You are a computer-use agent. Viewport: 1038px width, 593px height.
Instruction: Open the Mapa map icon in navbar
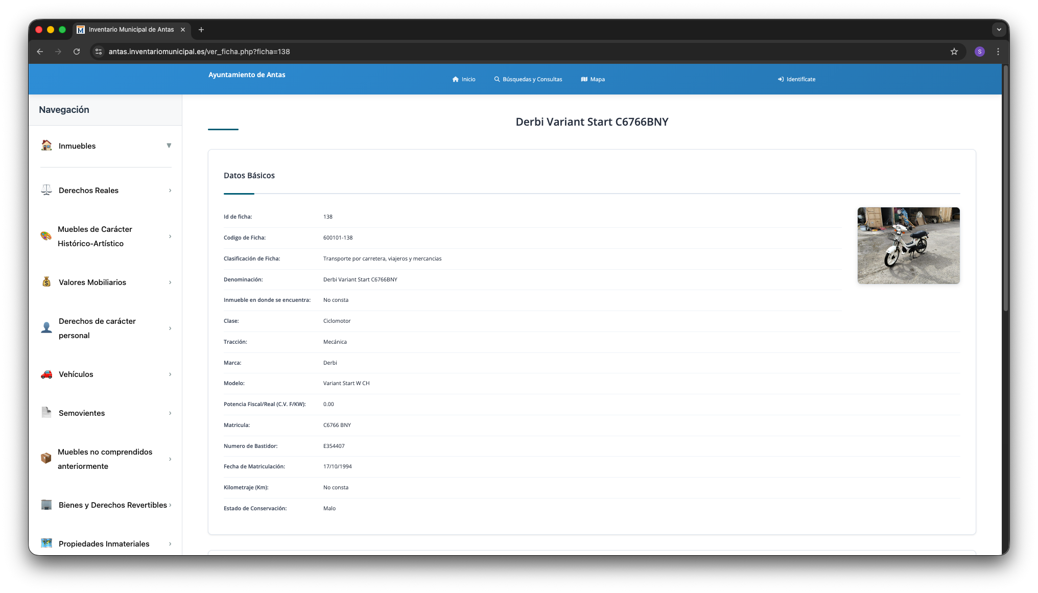[584, 79]
